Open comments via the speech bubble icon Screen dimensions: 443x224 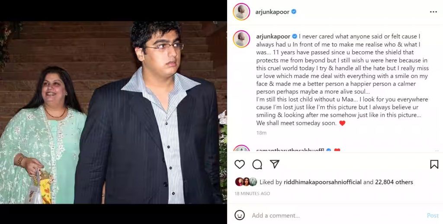(257, 165)
